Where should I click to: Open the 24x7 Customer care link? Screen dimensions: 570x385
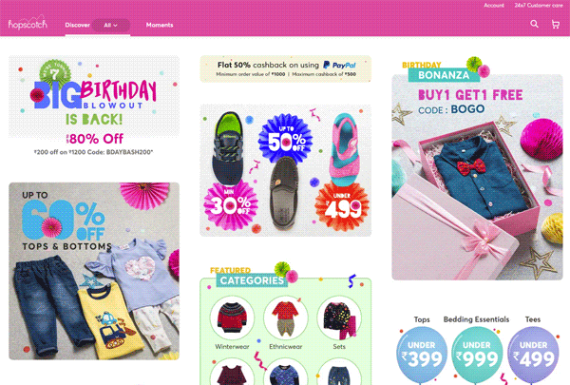(x=539, y=6)
